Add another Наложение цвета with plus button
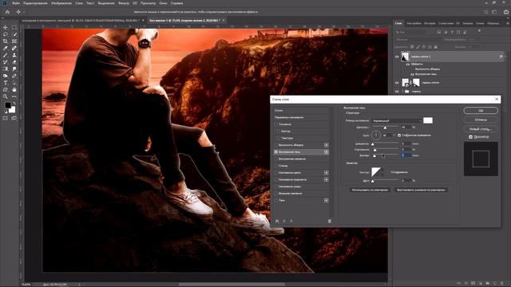Screen dimensions: 511x287 pyautogui.click(x=327, y=173)
